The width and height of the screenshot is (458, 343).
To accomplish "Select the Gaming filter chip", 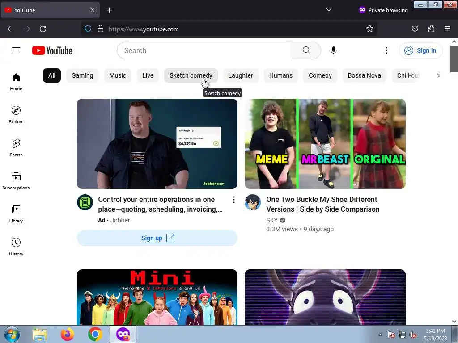I will pos(82,75).
